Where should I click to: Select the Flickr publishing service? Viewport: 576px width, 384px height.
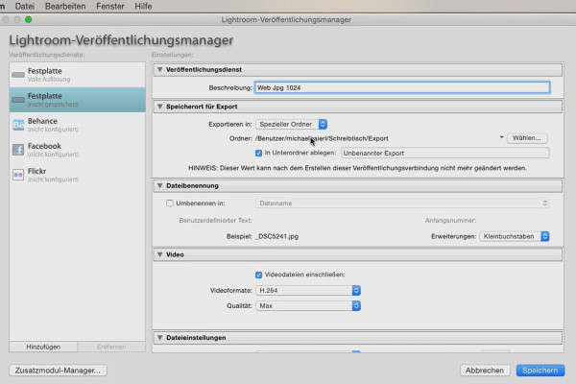tap(77, 175)
